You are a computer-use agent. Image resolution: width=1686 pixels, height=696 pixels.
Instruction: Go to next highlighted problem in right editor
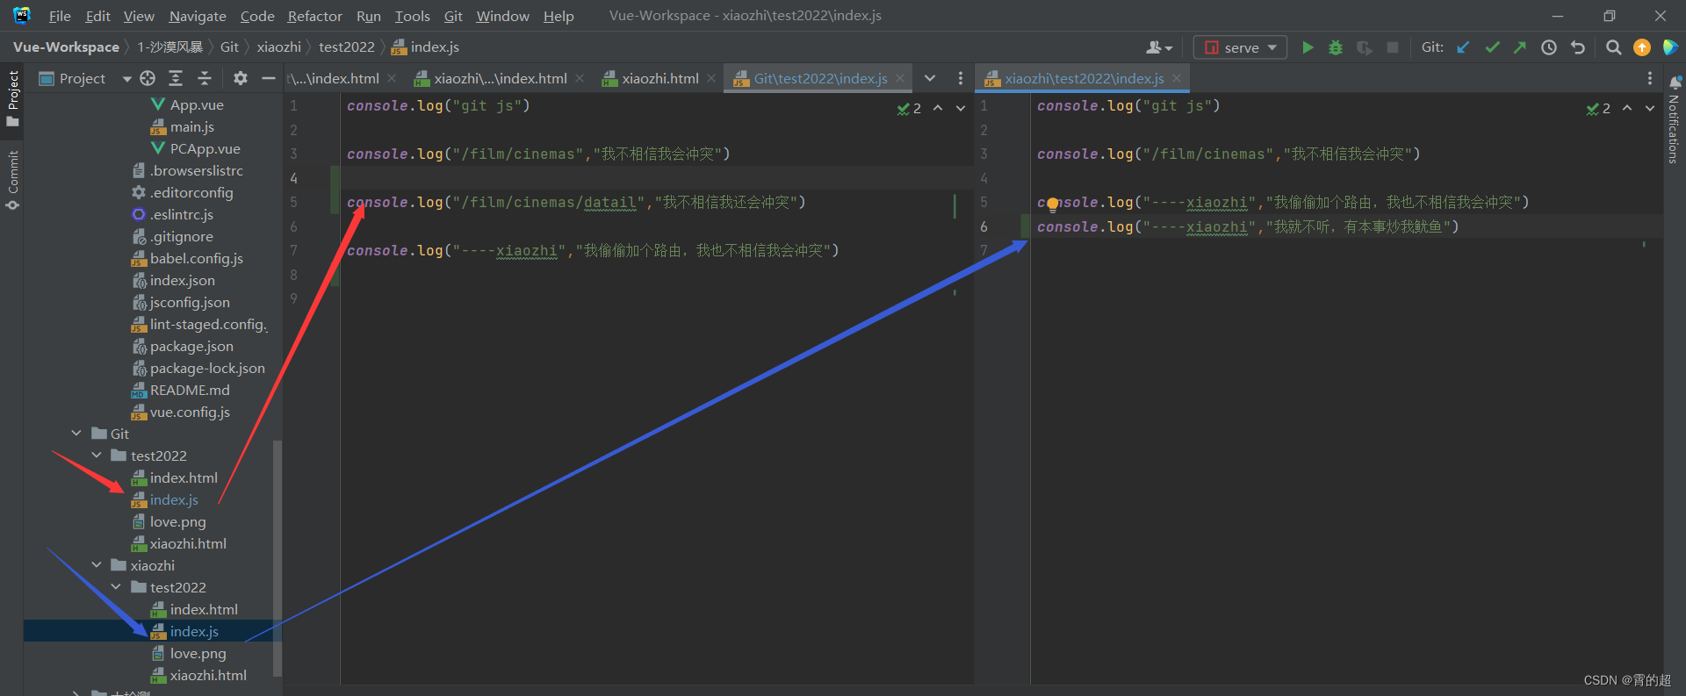(1650, 108)
